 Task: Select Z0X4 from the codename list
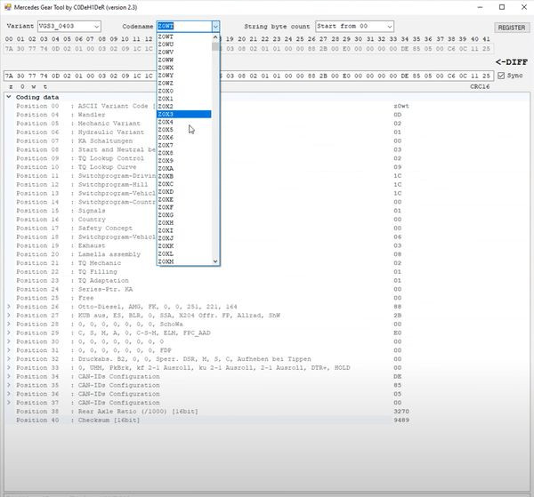[166, 122]
